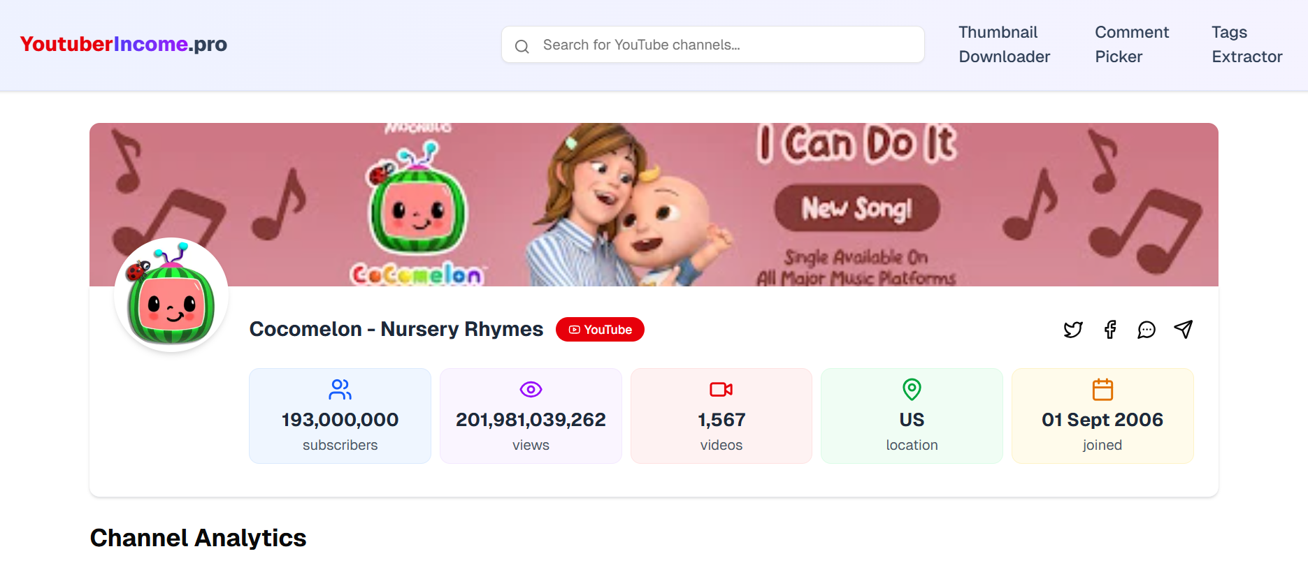Click the "location" label text
This screenshot has height=563, width=1308.
tap(912, 445)
